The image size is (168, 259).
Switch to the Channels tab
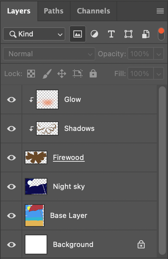point(94,11)
